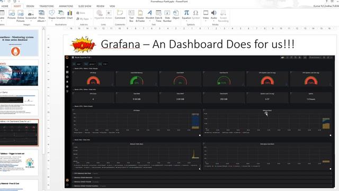Viewport: 339px width, 191px height.
Task: Open the Node Exporter Full dashboard picker
Action: (x=82, y=58)
